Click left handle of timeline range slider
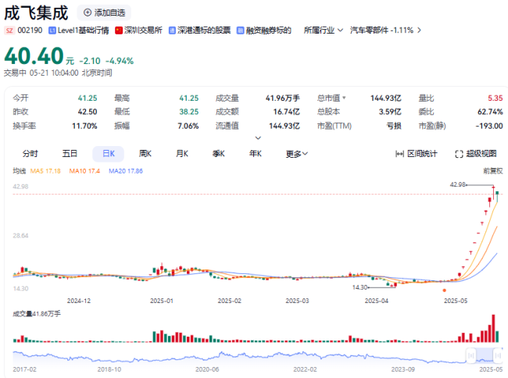This screenshot has width=508, height=378. 470,355
